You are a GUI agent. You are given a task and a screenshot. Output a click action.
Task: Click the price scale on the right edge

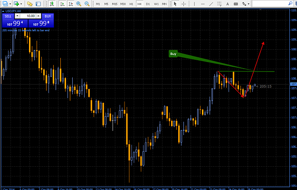293,98
